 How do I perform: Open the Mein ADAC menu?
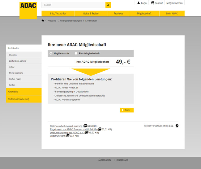tap(172, 14)
